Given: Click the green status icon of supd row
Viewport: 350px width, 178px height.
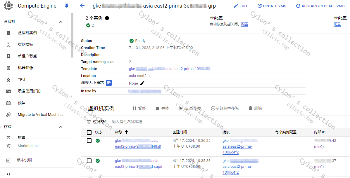Looking at the screenshot, I should [x=98, y=160].
